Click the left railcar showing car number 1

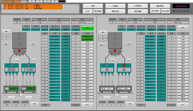pyautogui.click(x=11, y=89)
